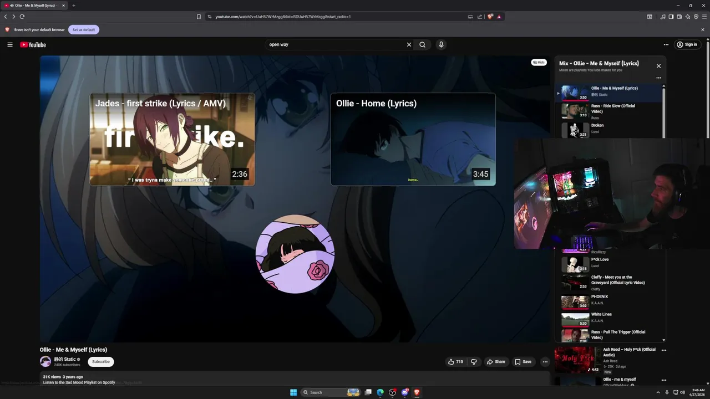Open Brave VPN shield icon
The height and width of the screenshot is (399, 710).
click(x=696, y=17)
